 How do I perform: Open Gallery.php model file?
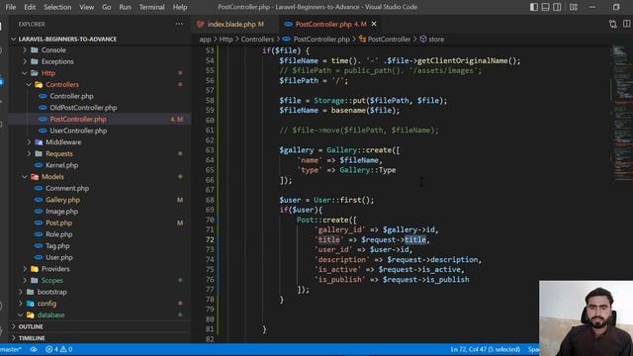point(62,200)
